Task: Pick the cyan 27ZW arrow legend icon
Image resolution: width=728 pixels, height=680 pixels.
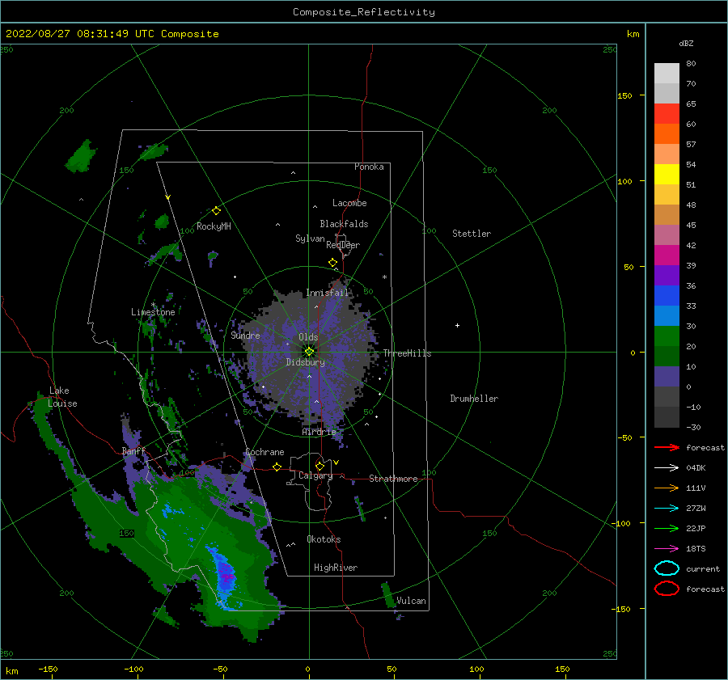Action: (x=667, y=509)
